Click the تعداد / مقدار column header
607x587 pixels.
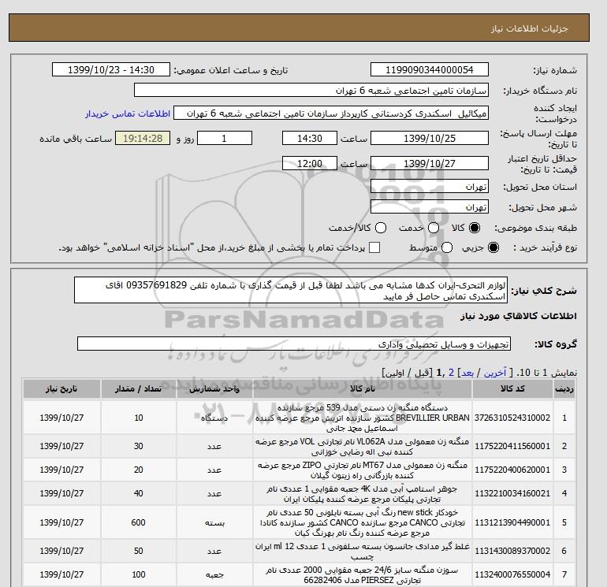138,388
